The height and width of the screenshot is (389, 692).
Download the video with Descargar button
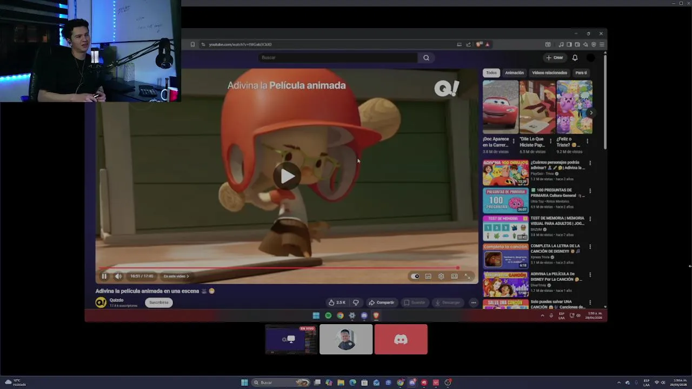(448, 303)
